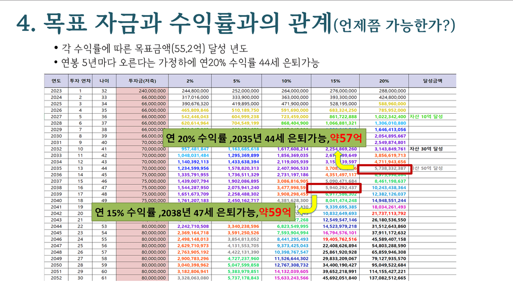Select the '2%' column header
Image resolution: width=513 pixels, height=287 pixels.
tap(190, 81)
